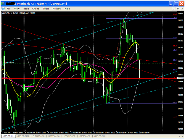Viewport: 185px width, 139px height.
Task: Click the chart shift triangle marker at top
Action: [141, 12]
